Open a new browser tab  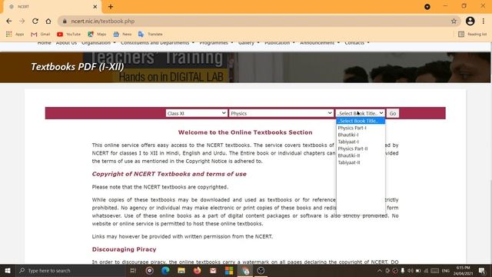tap(111, 7)
